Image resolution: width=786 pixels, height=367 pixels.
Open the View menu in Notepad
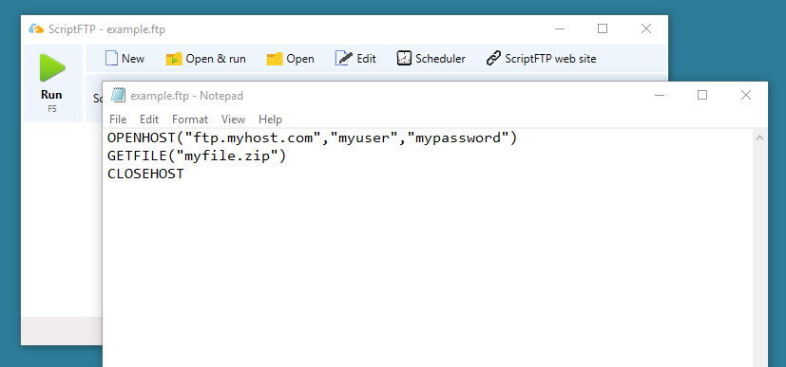click(x=233, y=119)
